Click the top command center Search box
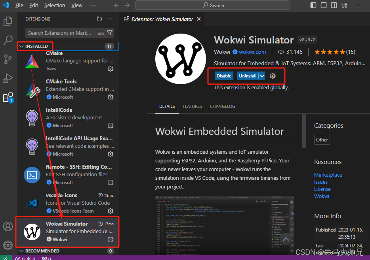Viewport: 370px width, 260px height. pyautogui.click(x=213, y=5)
